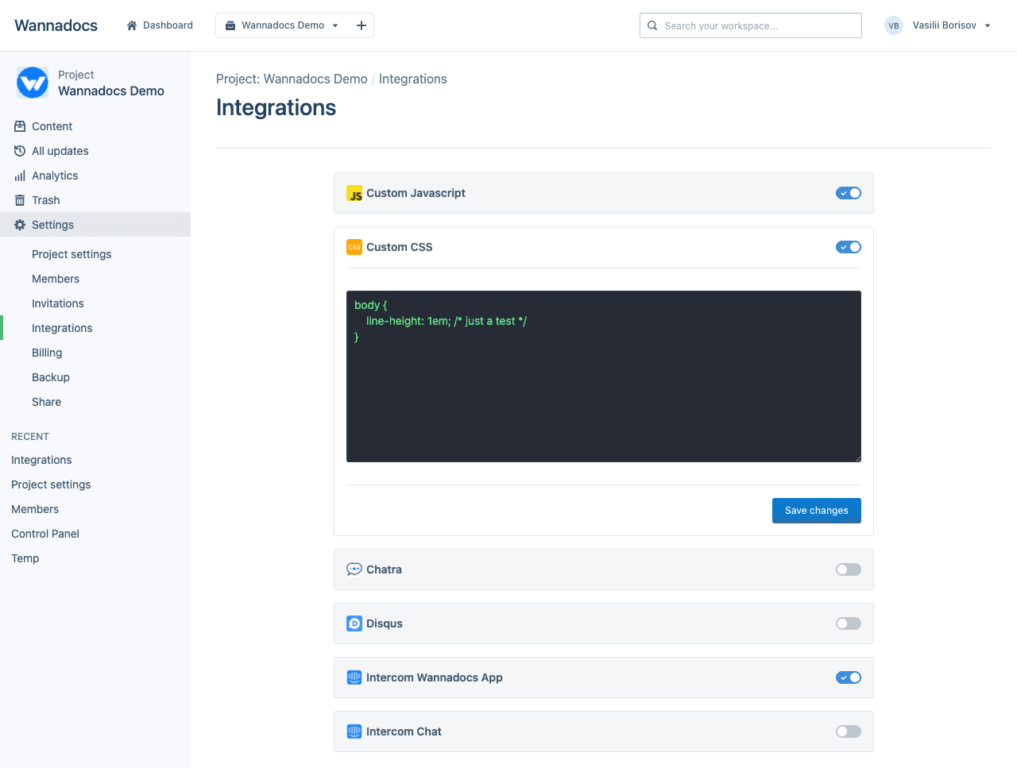Click the Trash bin icon
The width and height of the screenshot is (1017, 768).
coord(20,200)
